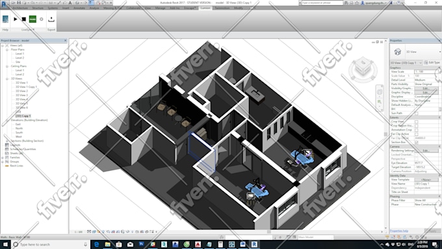Open the Properties help link

point(399,231)
